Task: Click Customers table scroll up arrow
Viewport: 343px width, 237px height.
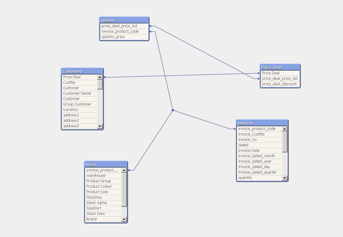Action: point(100,77)
